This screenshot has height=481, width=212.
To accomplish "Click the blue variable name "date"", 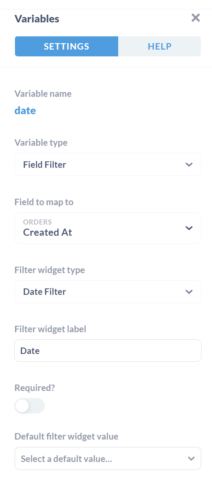I will [x=25, y=110].
